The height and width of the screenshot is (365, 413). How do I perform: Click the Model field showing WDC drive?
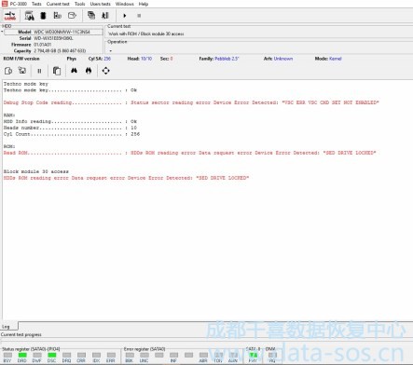[53, 32]
